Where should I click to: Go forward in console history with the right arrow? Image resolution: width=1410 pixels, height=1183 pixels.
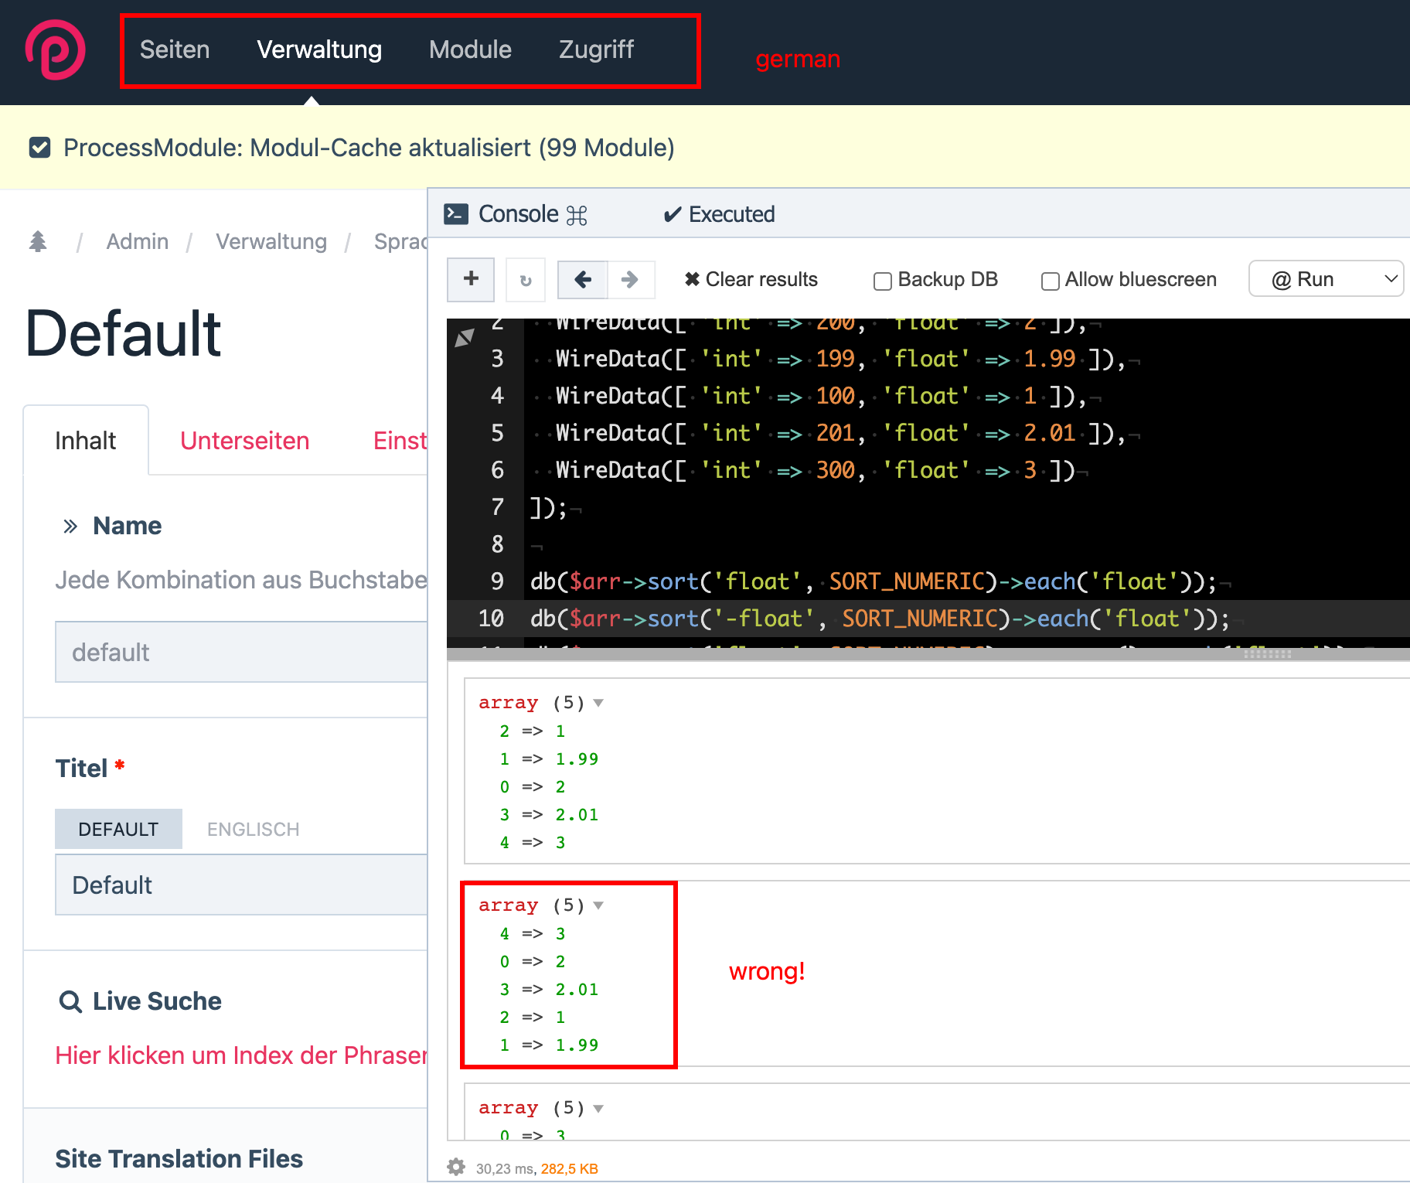pos(631,279)
